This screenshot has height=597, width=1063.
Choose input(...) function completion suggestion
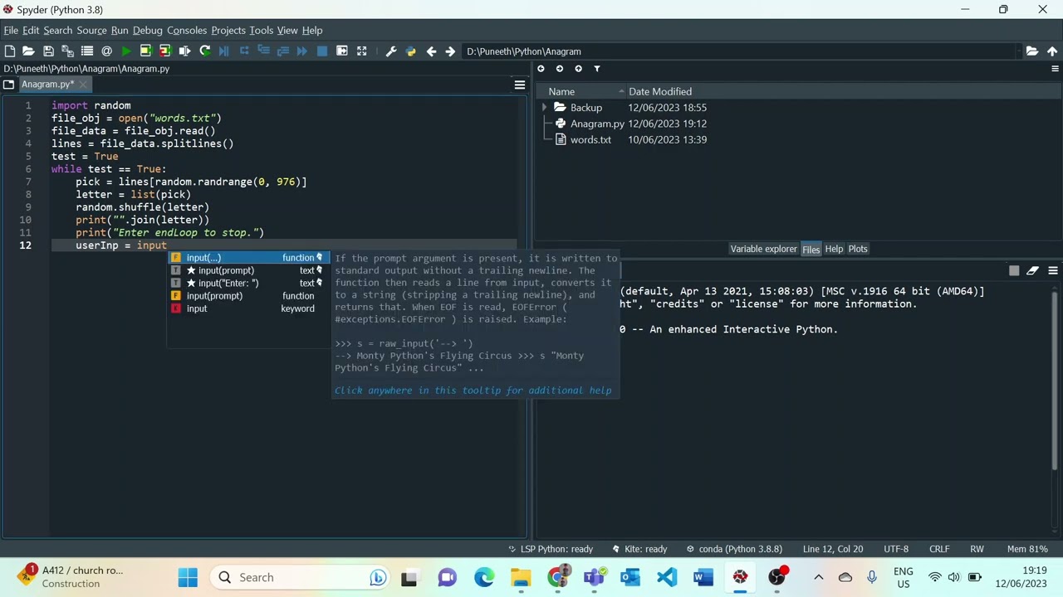248,258
